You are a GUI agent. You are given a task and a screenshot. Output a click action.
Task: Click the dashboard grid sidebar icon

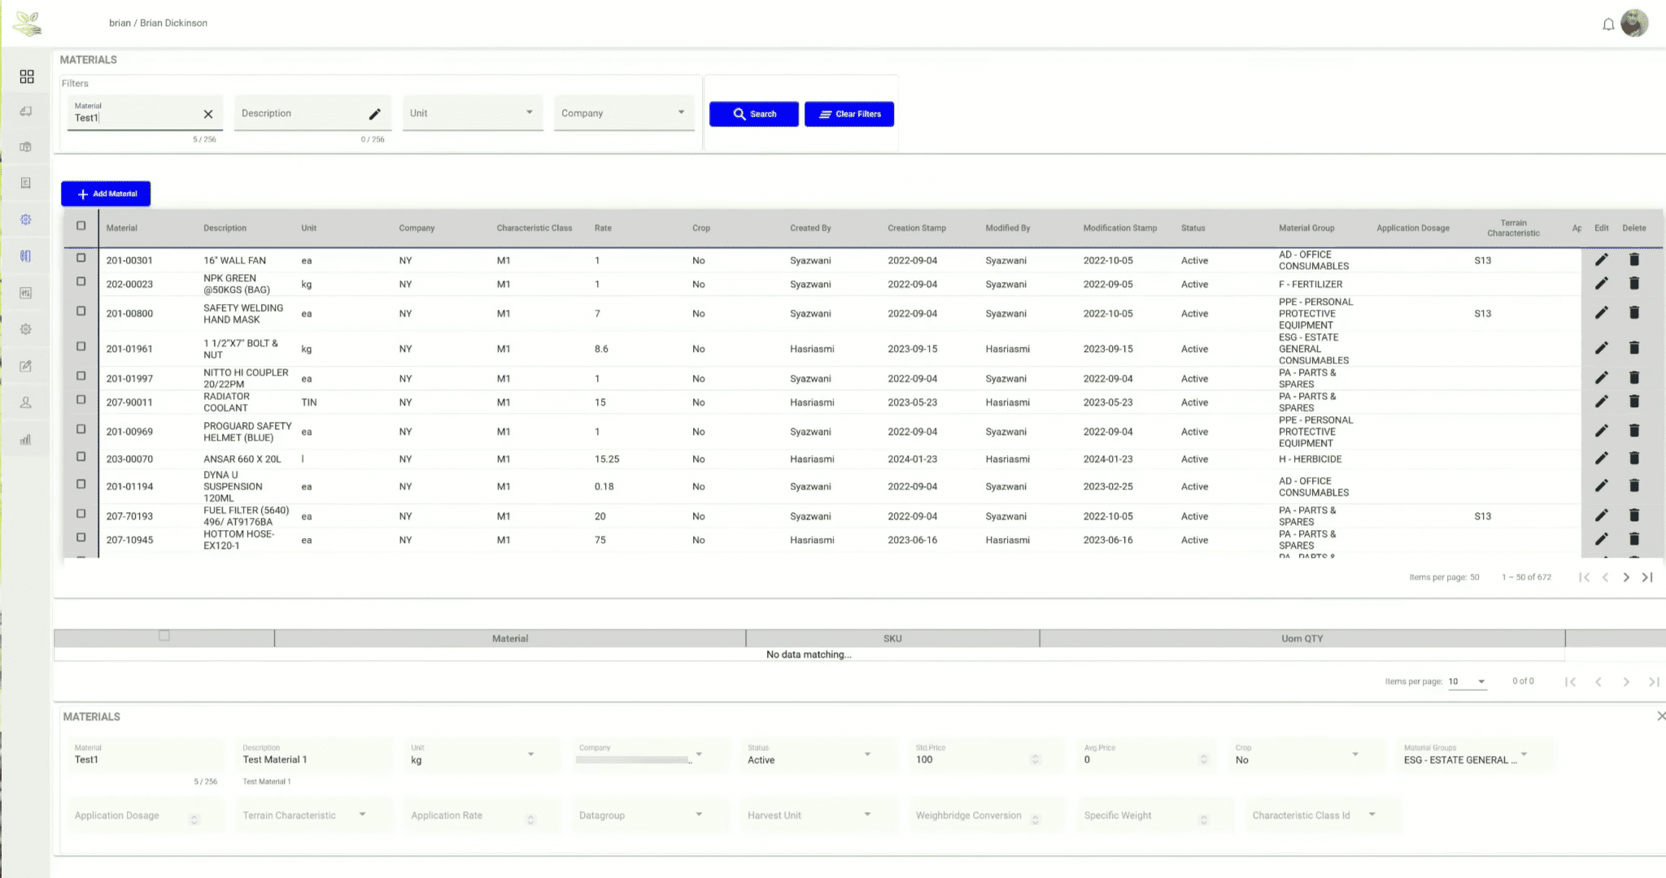(x=27, y=76)
